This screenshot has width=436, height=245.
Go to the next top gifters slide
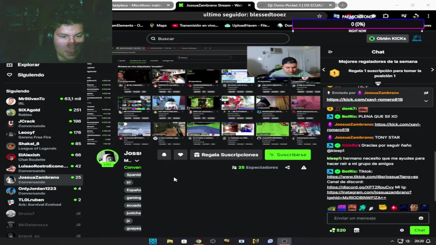pos(432,70)
